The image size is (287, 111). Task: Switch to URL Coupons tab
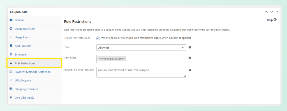[x=34, y=80]
